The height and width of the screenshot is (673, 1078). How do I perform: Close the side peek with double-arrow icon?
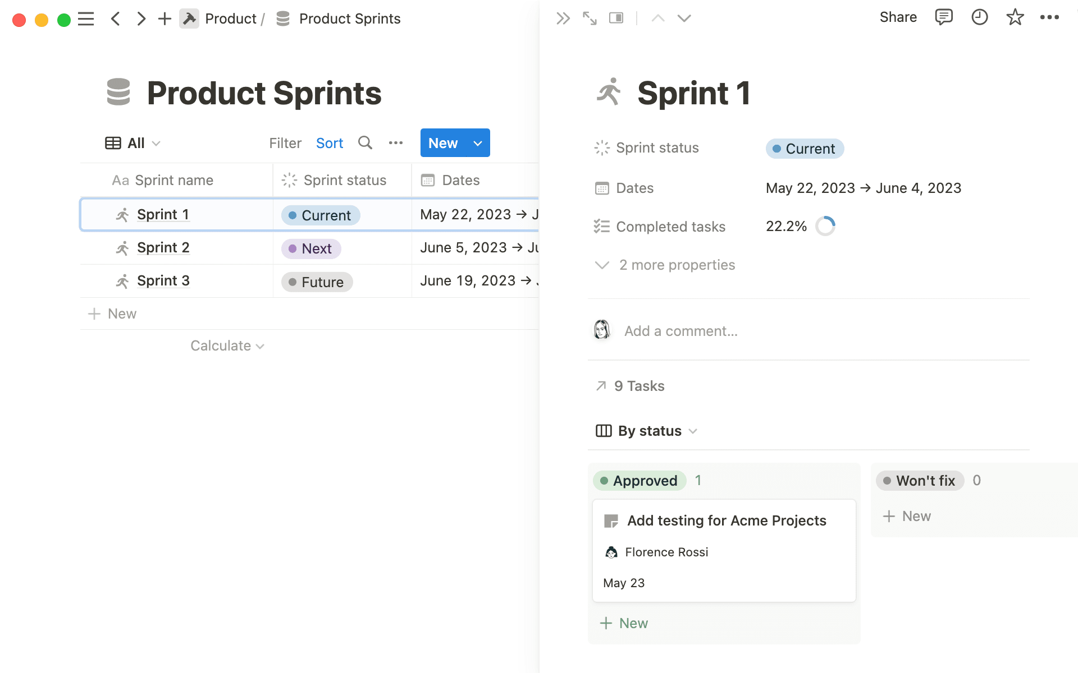(x=563, y=17)
